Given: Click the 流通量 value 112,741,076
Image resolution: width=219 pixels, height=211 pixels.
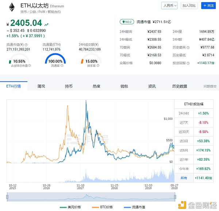Looking at the screenshot, I should click(51, 49).
